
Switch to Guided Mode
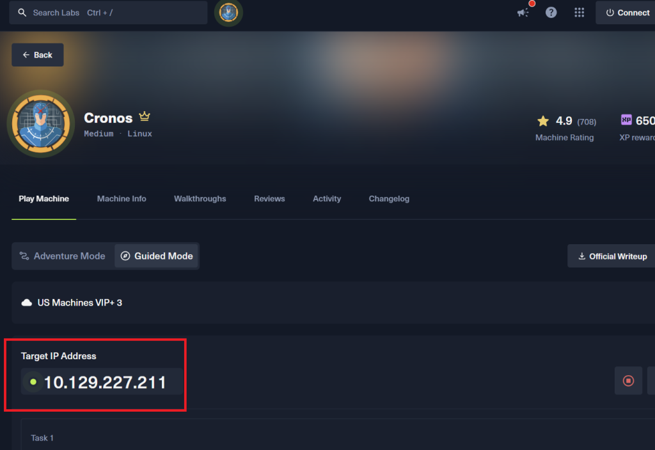[x=156, y=256]
